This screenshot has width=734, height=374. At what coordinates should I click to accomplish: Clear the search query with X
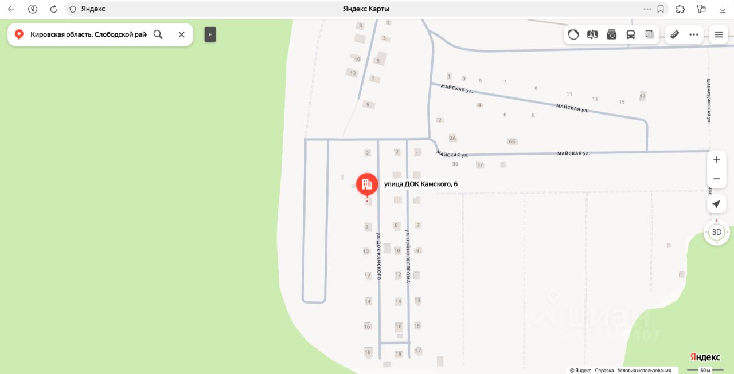[x=182, y=34]
